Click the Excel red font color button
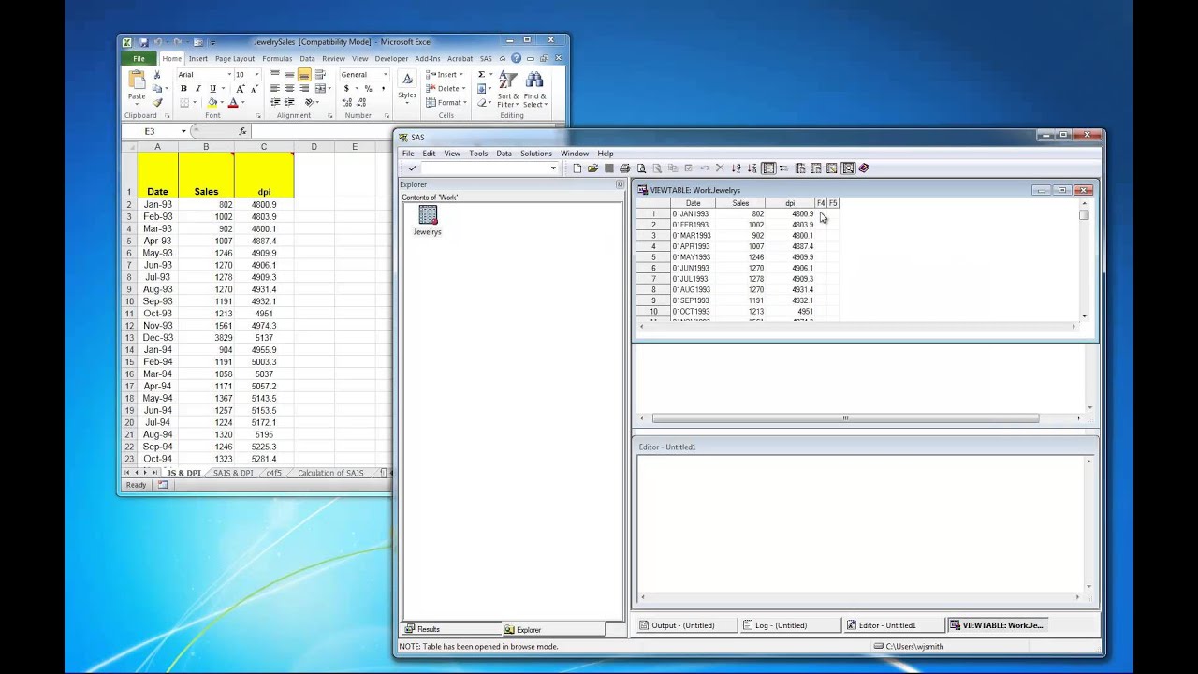 pyautogui.click(x=233, y=103)
